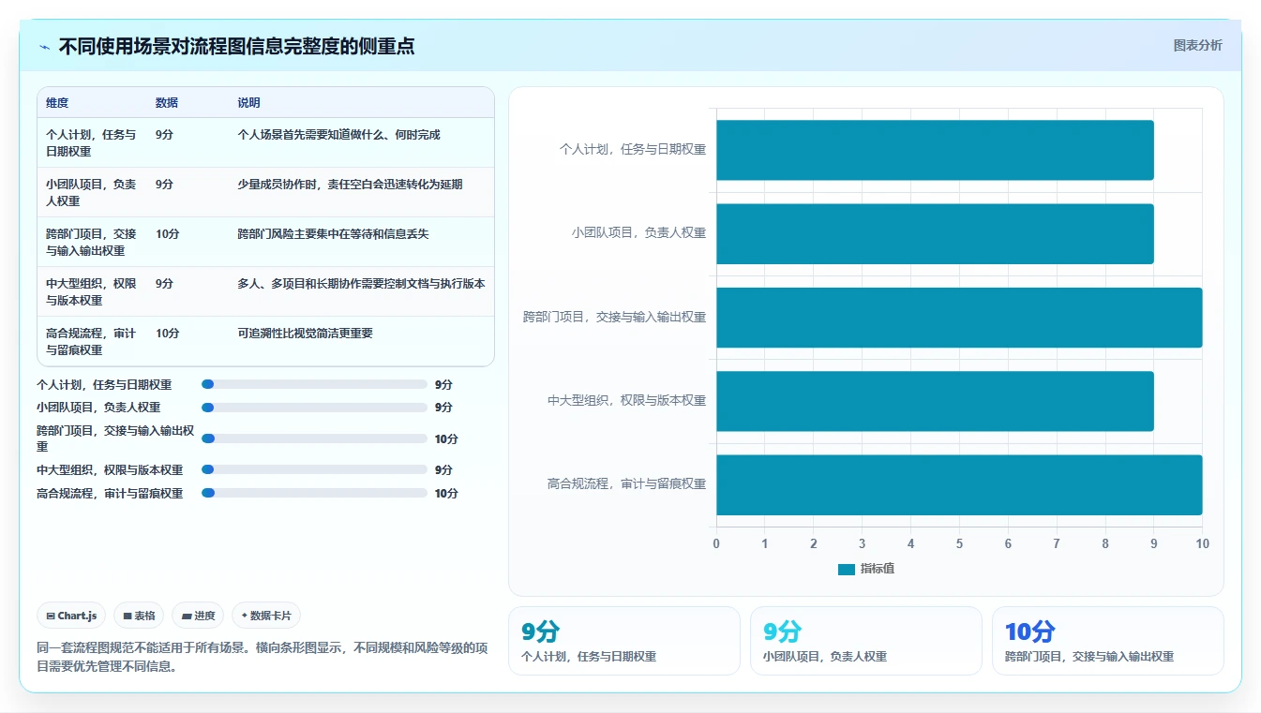Image resolution: width=1261 pixels, height=713 pixels.
Task: Click chart axis label 跨部门项目，交接与输入输出权重
Action: pyautogui.click(x=615, y=317)
